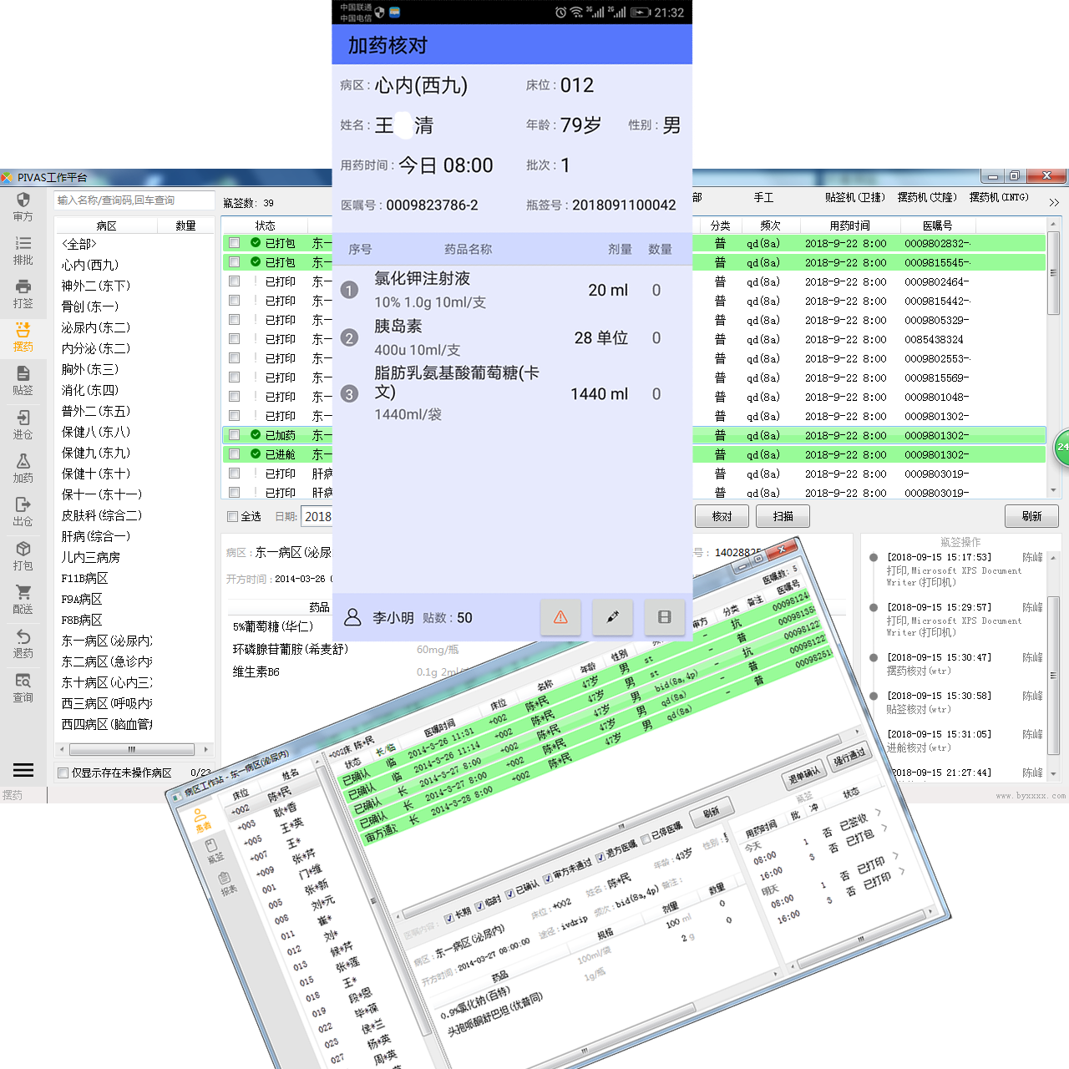Toggle the 全选 checkbox
Viewport: 1069px width, 1069px height.
(233, 516)
